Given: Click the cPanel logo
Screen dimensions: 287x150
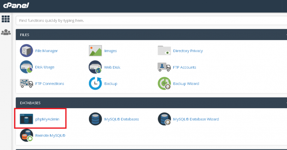Looking at the screenshot, I should click(16, 5).
